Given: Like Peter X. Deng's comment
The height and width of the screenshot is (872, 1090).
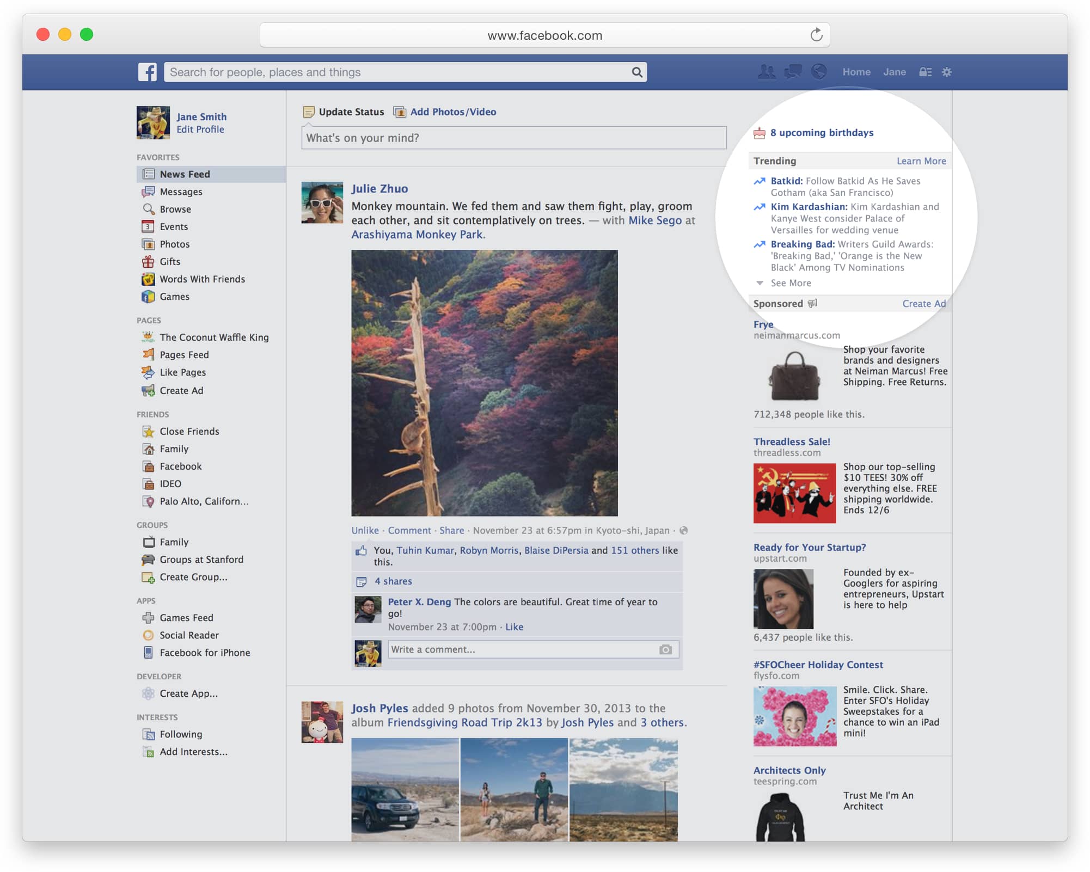Looking at the screenshot, I should tap(514, 627).
